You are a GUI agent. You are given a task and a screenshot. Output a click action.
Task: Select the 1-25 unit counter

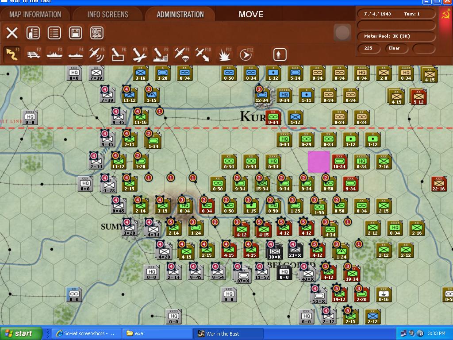point(296,206)
